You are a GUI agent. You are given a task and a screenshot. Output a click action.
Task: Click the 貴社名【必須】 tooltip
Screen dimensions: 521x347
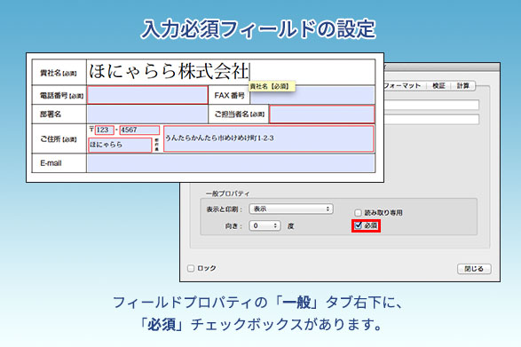tap(272, 86)
